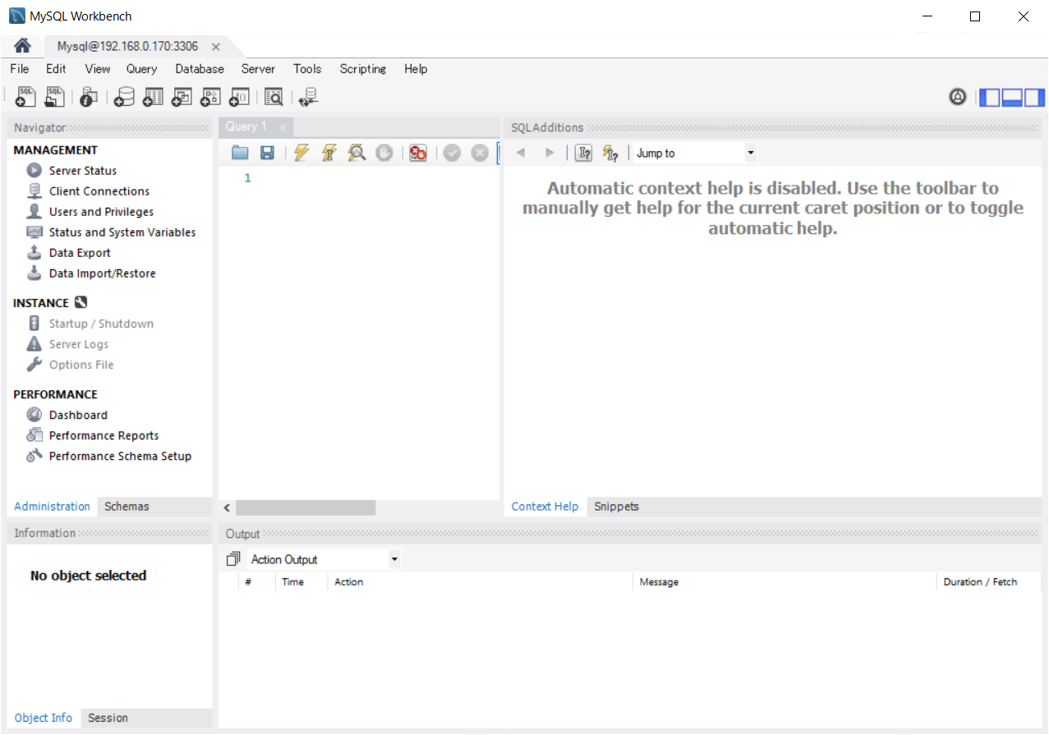Execute query with lightning bolt icon

[x=301, y=153]
